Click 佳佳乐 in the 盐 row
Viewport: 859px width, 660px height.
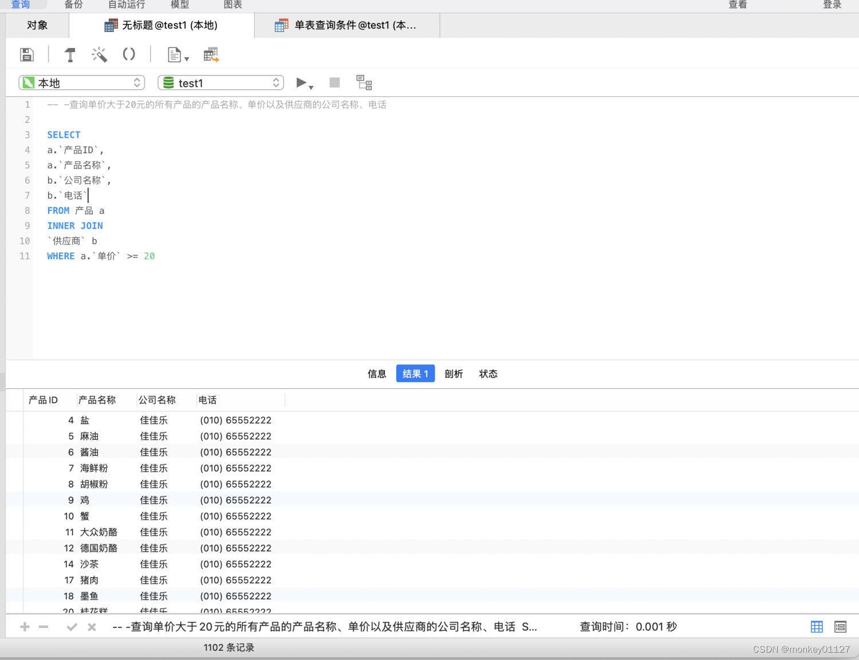(x=154, y=420)
